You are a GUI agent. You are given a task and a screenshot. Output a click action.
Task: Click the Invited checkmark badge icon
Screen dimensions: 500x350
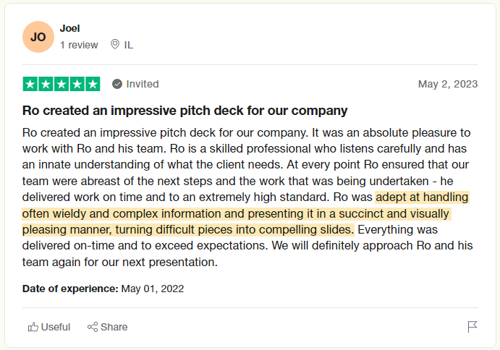click(x=117, y=84)
